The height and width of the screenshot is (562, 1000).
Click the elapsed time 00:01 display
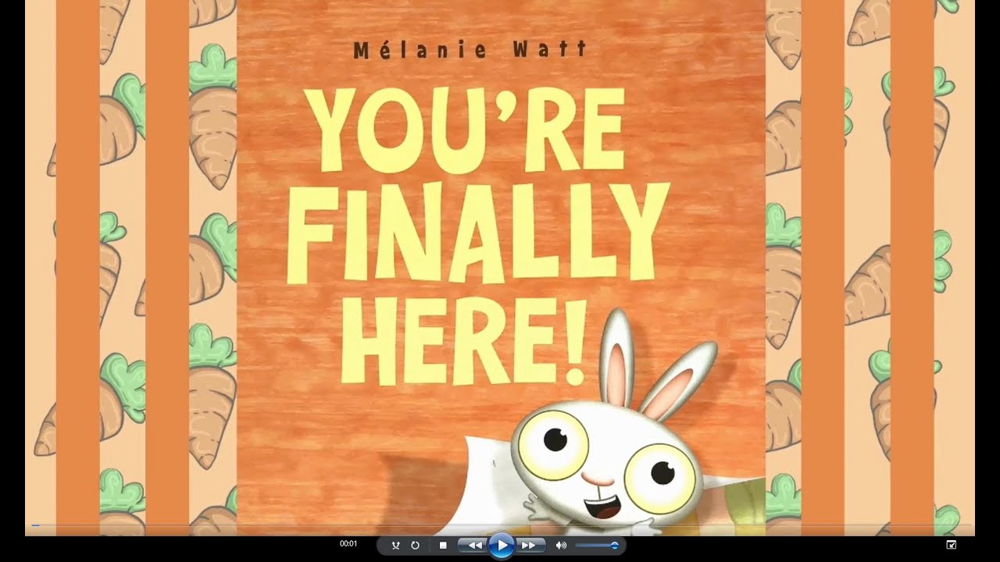[348, 544]
